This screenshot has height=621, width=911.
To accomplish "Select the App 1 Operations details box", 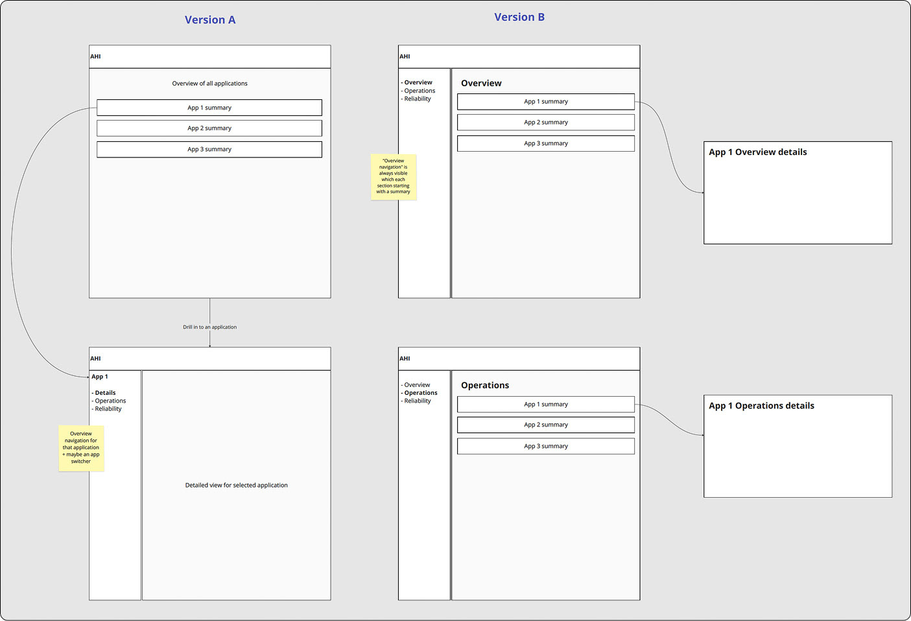I will [x=798, y=447].
